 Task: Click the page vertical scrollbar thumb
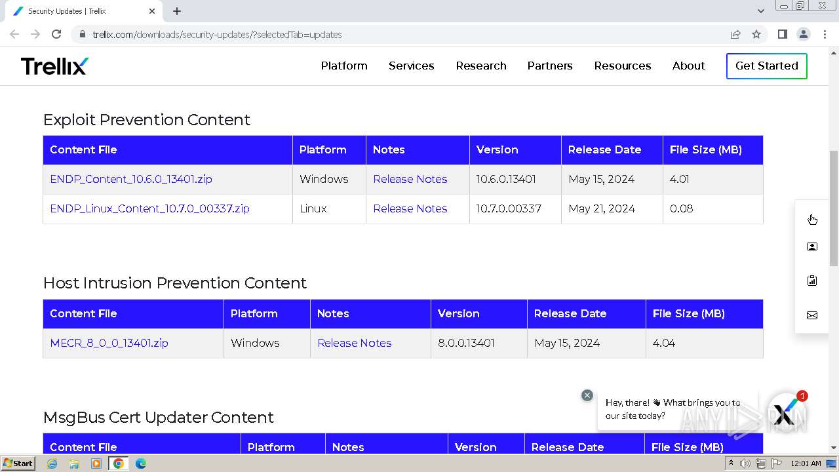834,208
